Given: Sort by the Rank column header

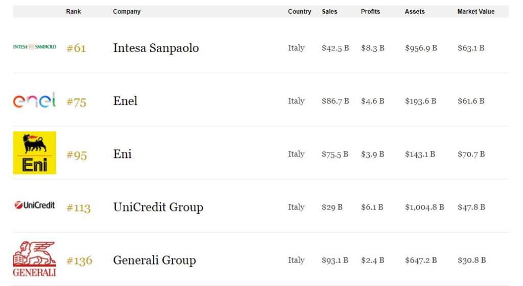Looking at the screenshot, I should pos(74,11).
